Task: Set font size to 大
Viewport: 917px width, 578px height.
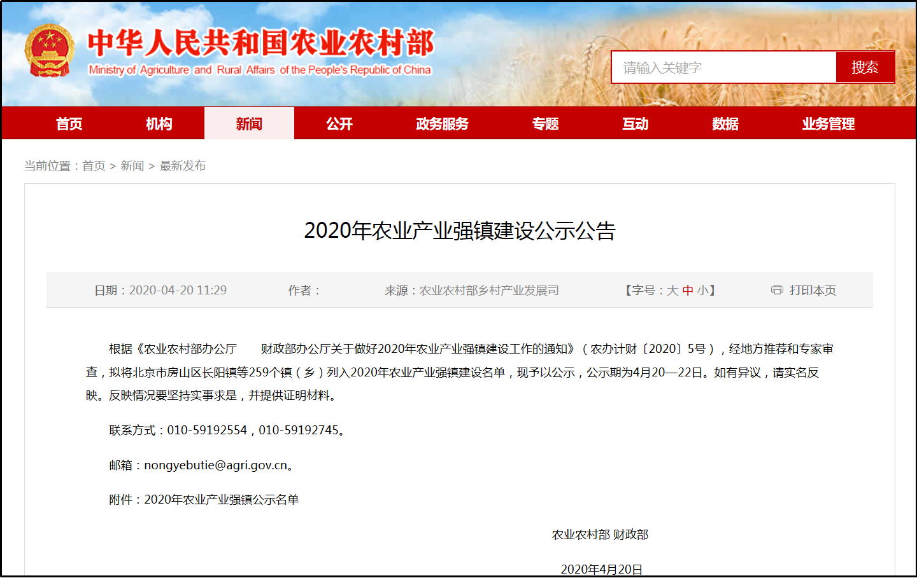Action: point(672,291)
